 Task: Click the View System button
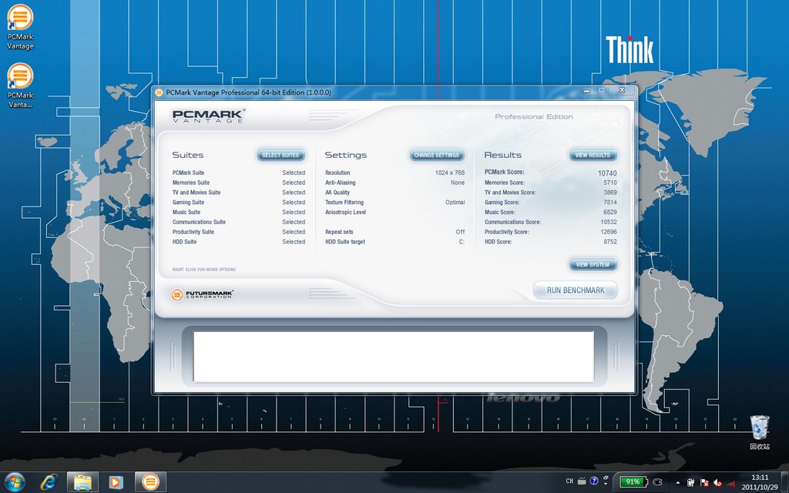coord(593,264)
